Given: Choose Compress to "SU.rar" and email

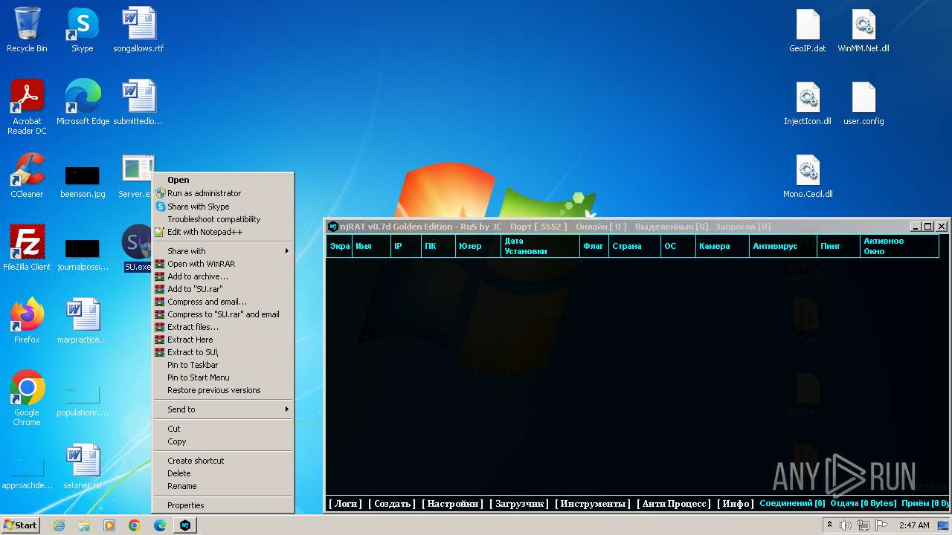Looking at the screenshot, I should click(x=223, y=314).
